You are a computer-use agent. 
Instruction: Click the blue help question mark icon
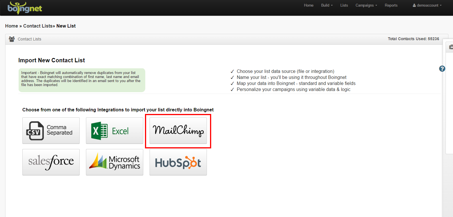coord(442,69)
